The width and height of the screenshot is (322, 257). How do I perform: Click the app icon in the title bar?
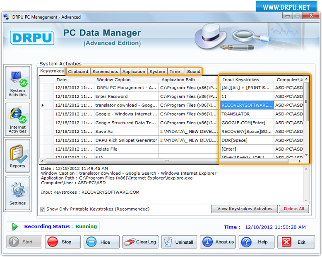6,17
